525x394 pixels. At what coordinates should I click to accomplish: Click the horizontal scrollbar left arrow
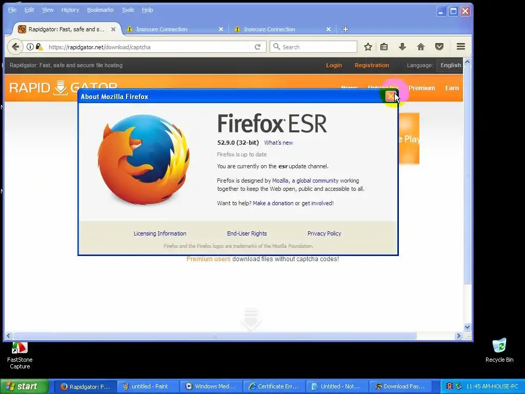[x=8, y=336]
